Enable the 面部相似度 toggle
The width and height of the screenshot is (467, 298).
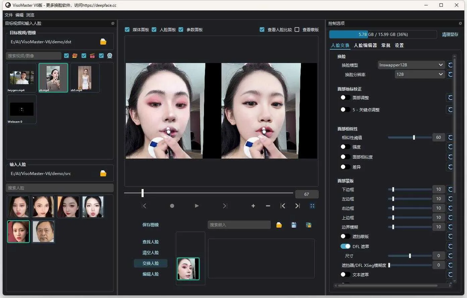[345, 157]
